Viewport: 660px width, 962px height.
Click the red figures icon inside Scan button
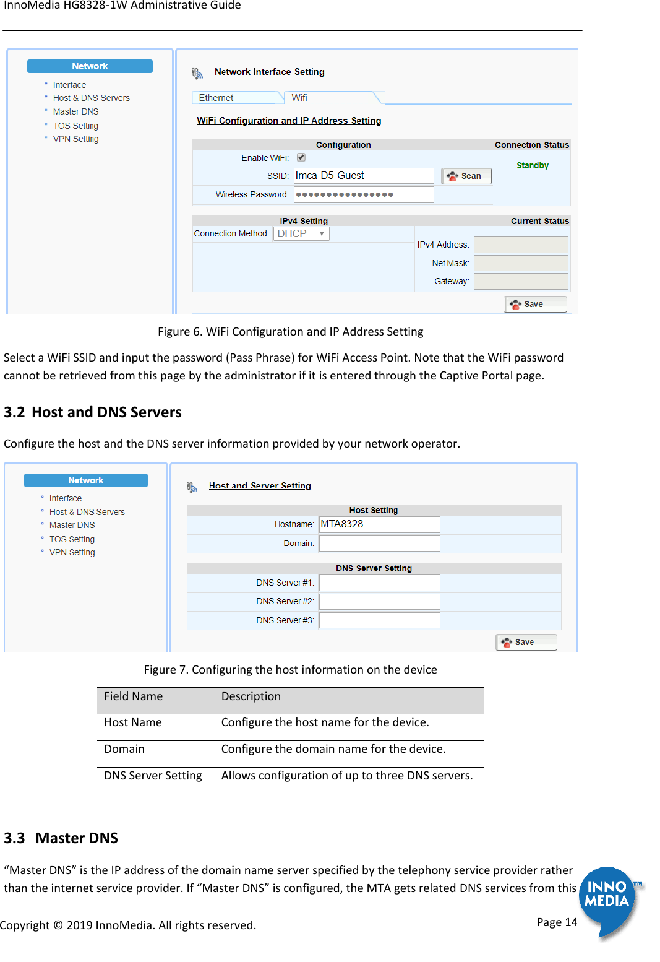tap(453, 176)
